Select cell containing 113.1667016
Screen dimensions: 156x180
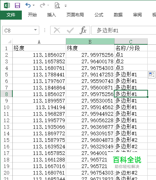pos(39,166)
